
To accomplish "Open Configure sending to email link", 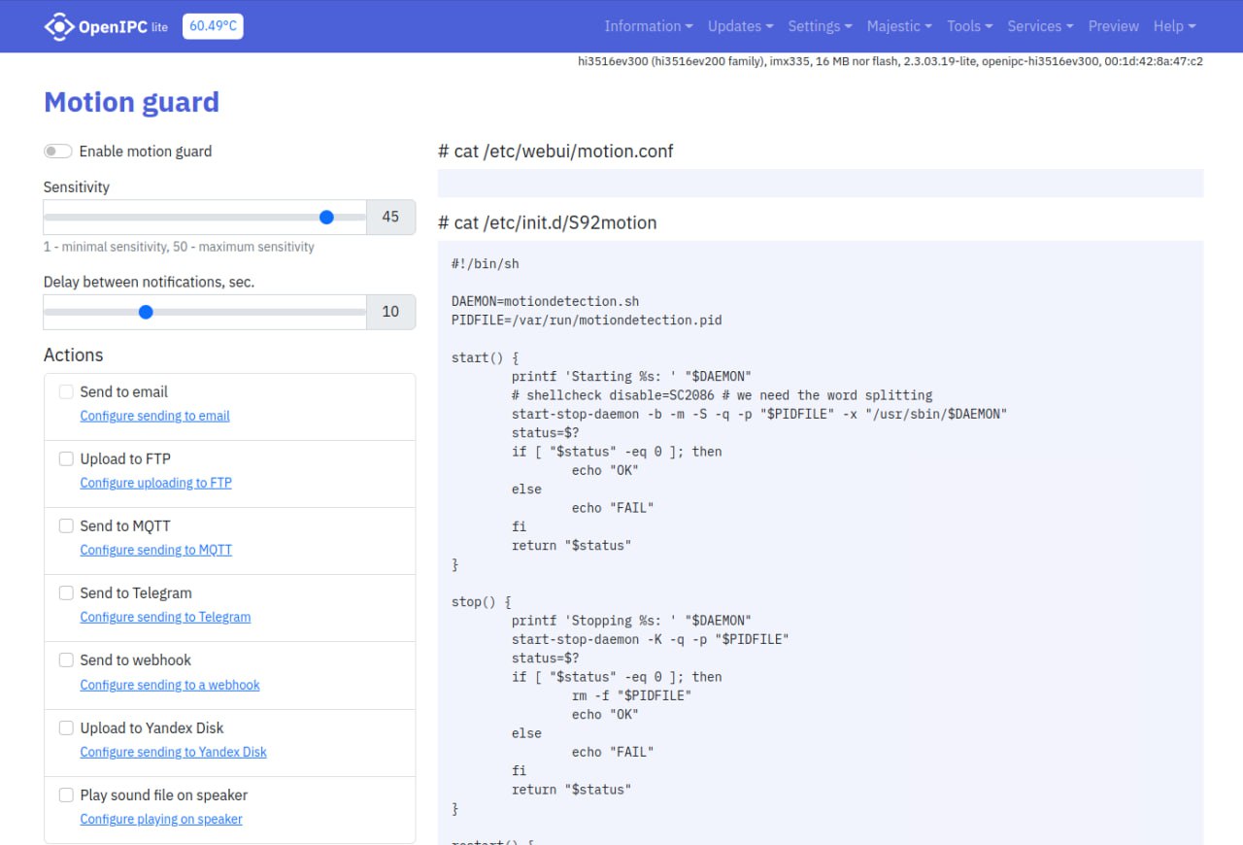I will coord(154,416).
